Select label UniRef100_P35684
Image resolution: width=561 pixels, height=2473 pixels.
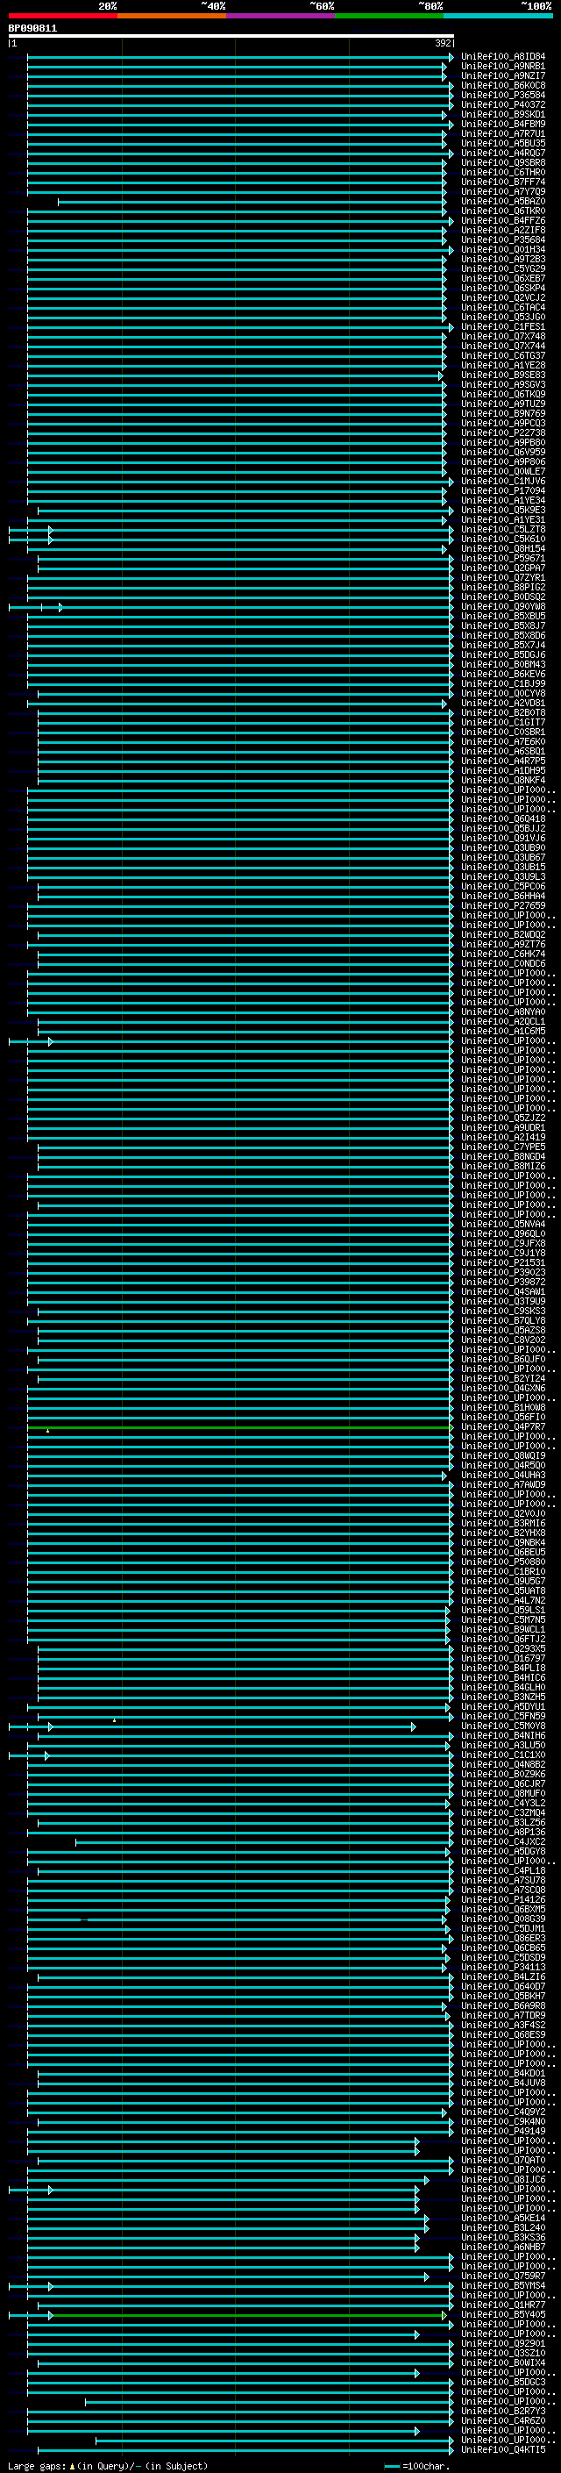point(503,241)
